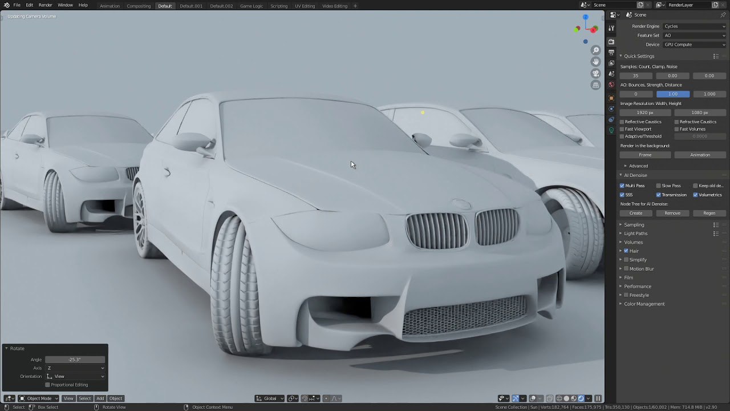The height and width of the screenshot is (411, 730).
Task: Enable Refractive Caustics checkbox
Action: (x=677, y=122)
